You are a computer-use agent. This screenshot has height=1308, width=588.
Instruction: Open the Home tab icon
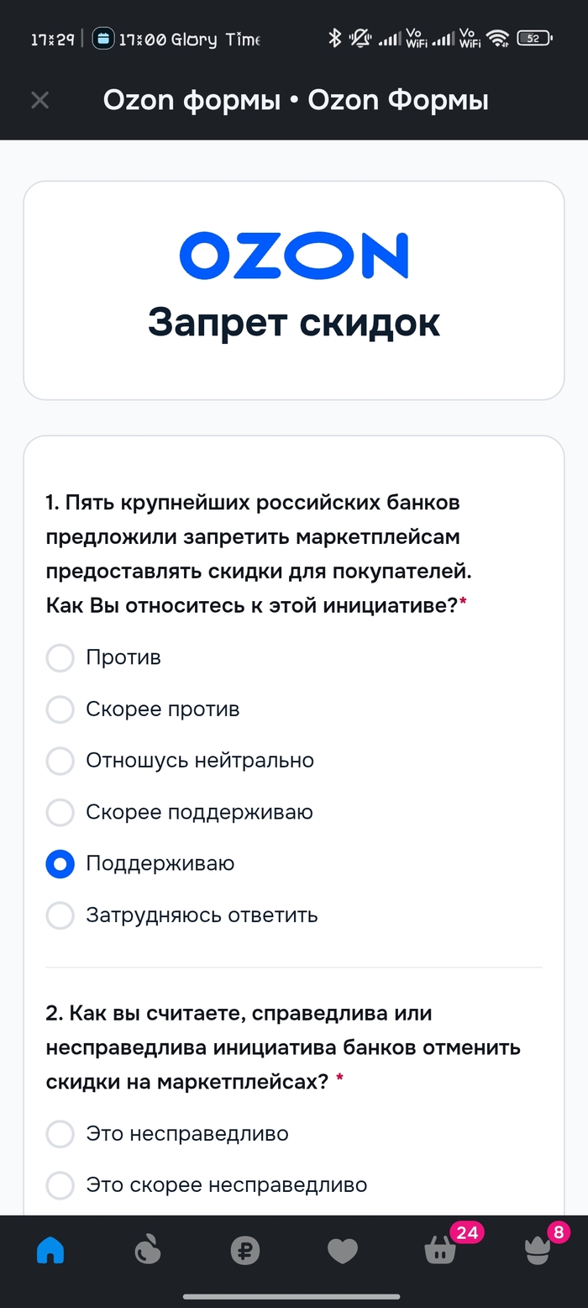point(50,1251)
